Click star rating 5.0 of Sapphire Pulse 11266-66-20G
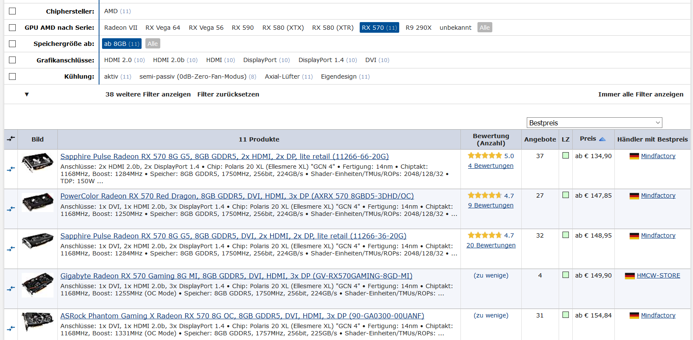The width and height of the screenshot is (693, 340). [485, 156]
